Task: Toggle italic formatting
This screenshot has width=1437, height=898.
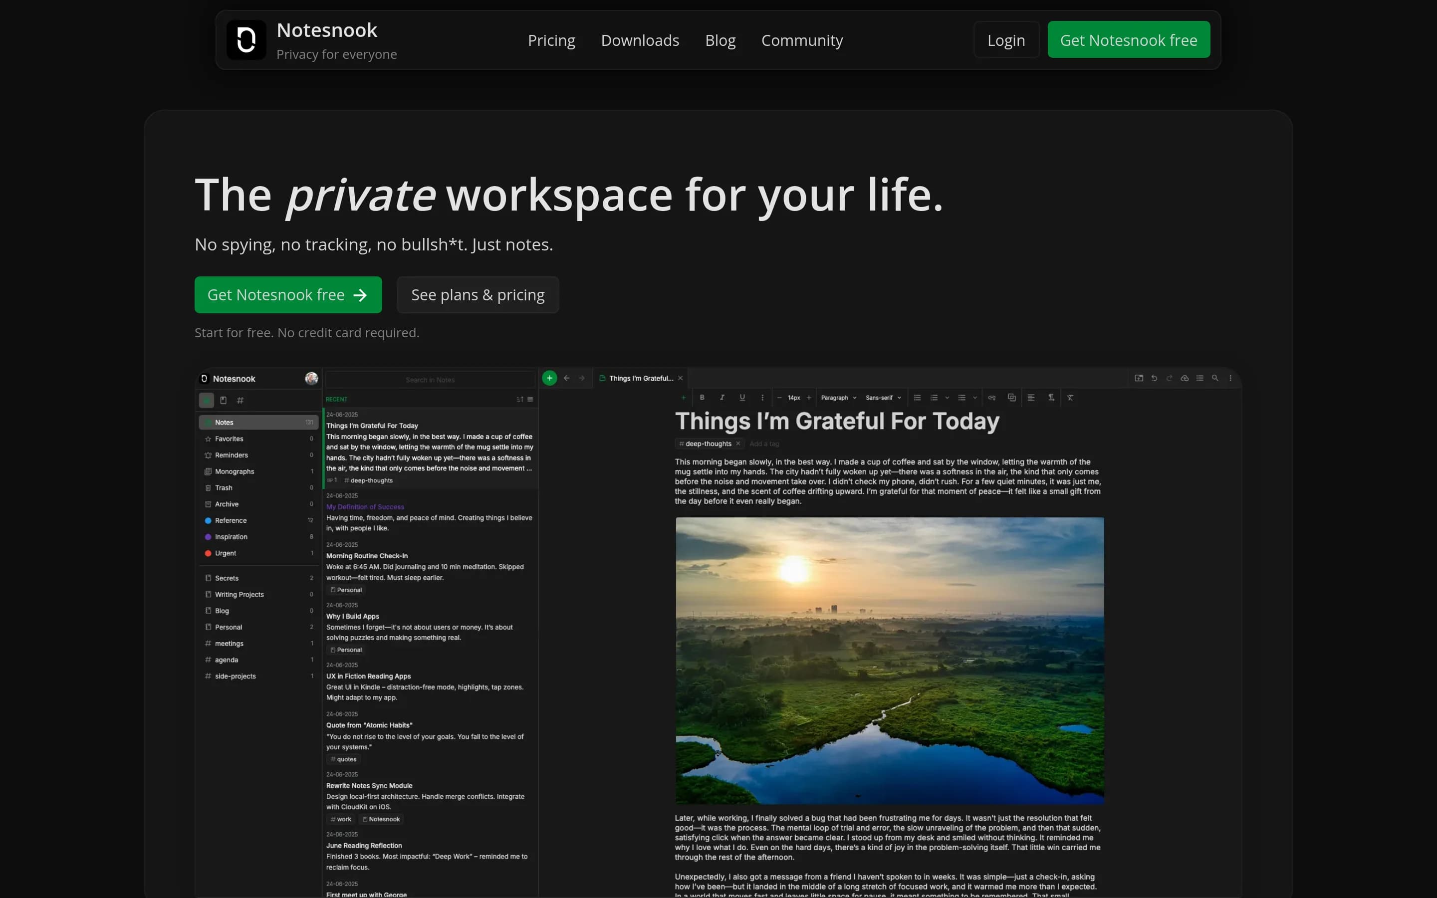Action: click(722, 397)
